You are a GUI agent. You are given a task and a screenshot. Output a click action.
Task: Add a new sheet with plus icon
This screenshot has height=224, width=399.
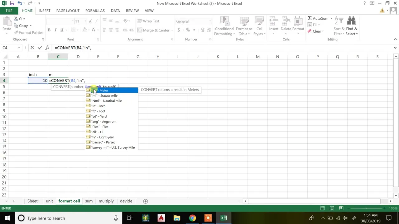pyautogui.click(x=145, y=201)
